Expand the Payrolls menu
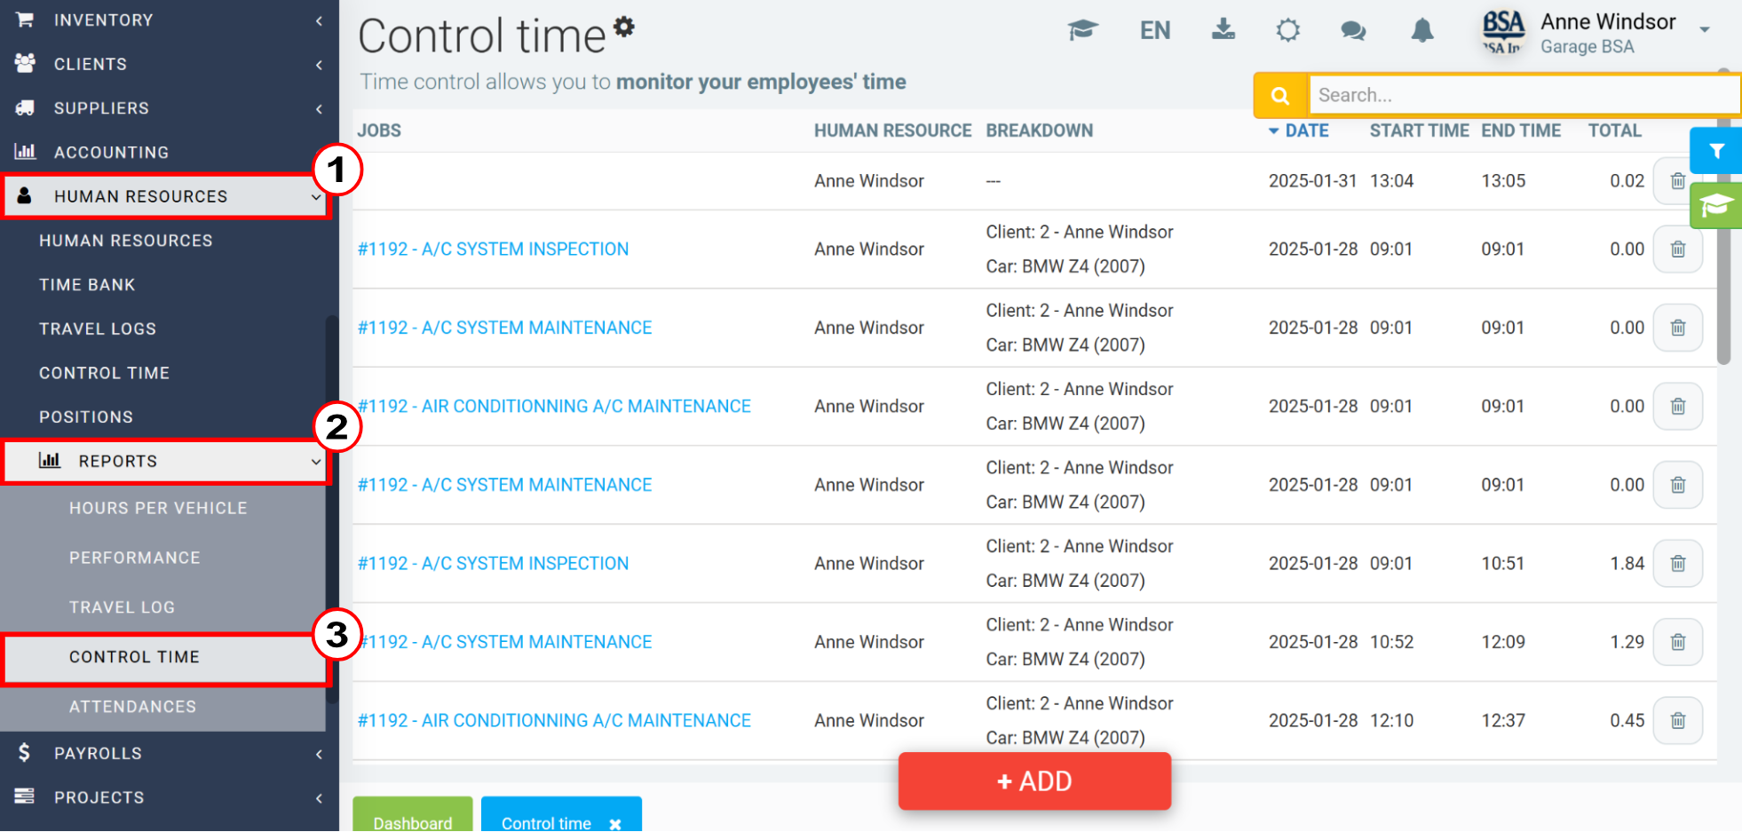Screen dimensions: 1742x832 (169, 753)
